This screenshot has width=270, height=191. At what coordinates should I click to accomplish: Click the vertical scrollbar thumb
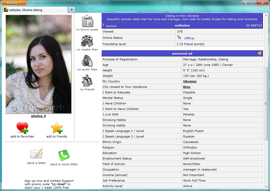[266, 103]
